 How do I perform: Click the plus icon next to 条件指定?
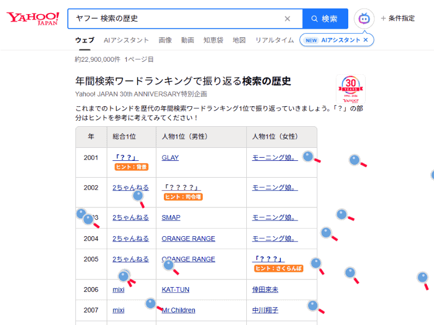383,18
